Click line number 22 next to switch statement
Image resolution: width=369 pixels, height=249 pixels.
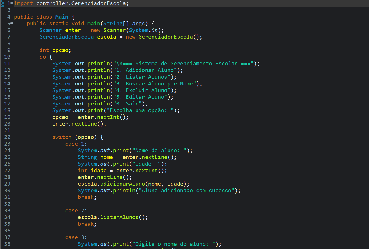click(7, 137)
